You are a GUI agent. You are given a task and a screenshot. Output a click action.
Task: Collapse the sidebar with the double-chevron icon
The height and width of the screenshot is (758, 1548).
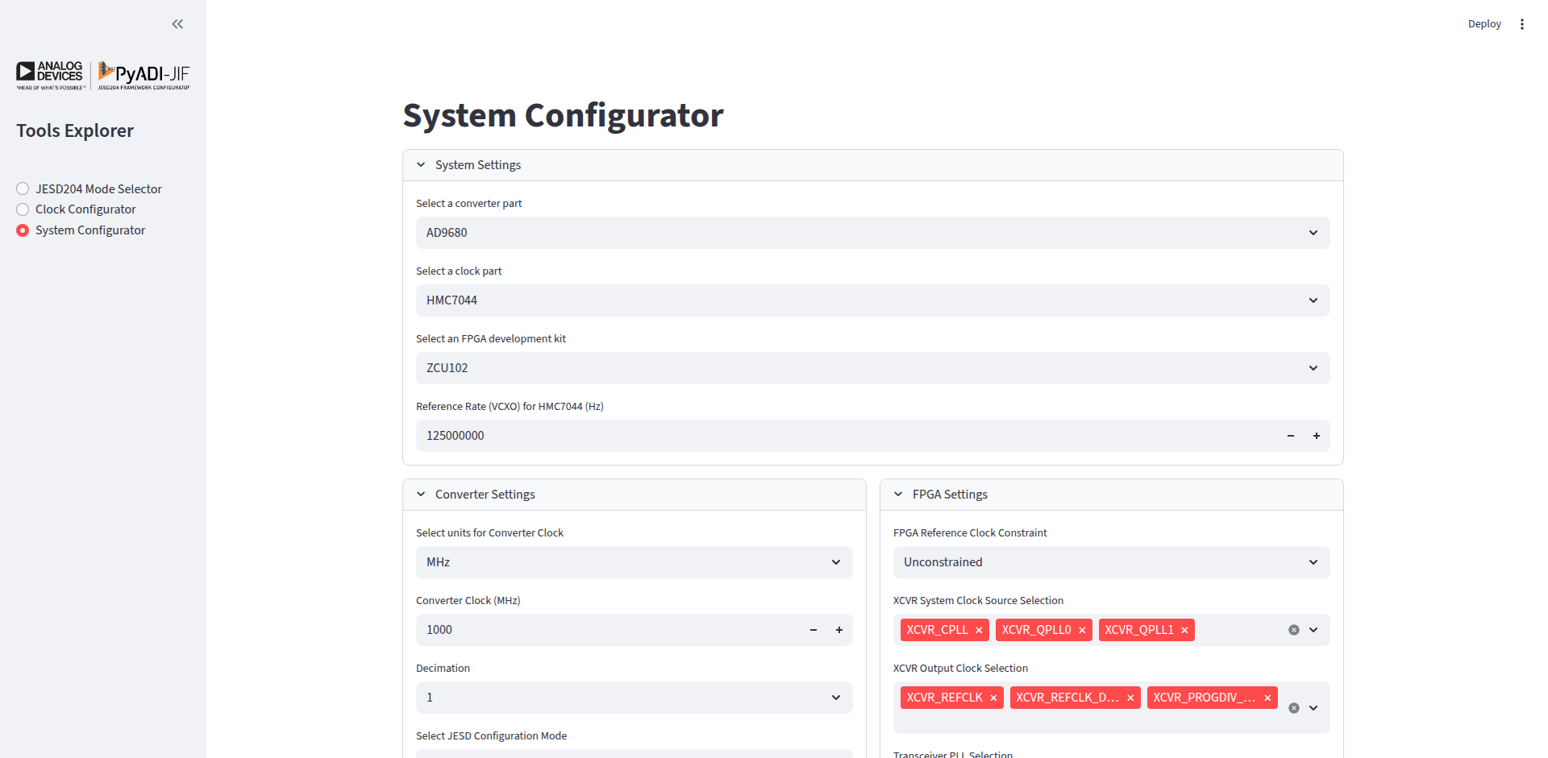click(177, 24)
